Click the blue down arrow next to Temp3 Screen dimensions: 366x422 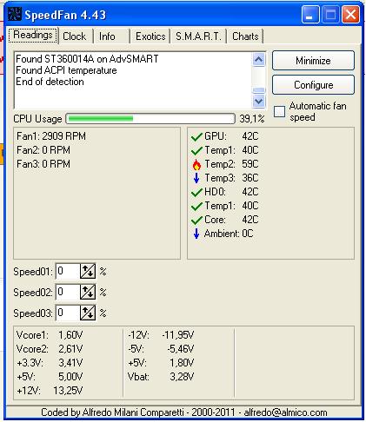(196, 178)
